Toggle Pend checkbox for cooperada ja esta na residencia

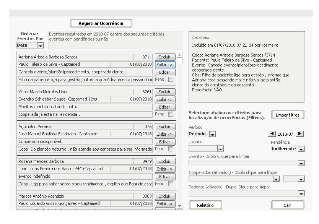[x=171, y=114]
